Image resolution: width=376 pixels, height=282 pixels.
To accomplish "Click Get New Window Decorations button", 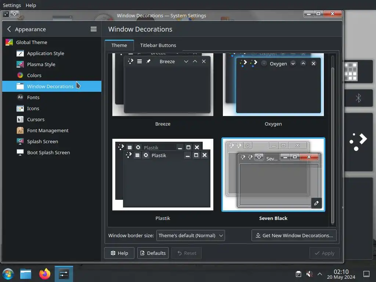I will [294, 235].
